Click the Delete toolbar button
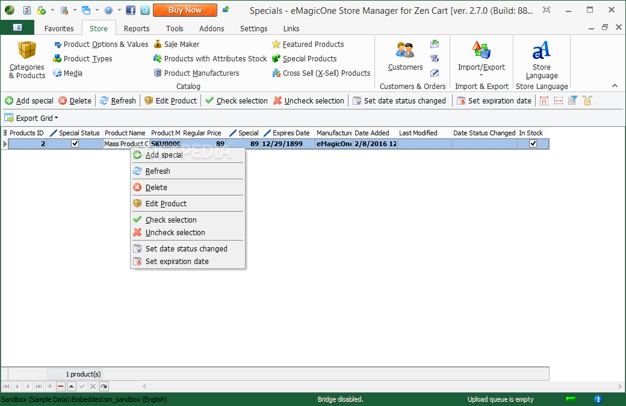 coord(75,101)
